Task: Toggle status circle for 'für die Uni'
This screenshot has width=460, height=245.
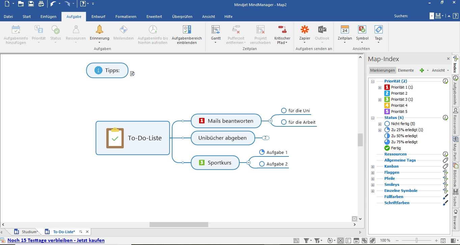Action: [283, 111]
